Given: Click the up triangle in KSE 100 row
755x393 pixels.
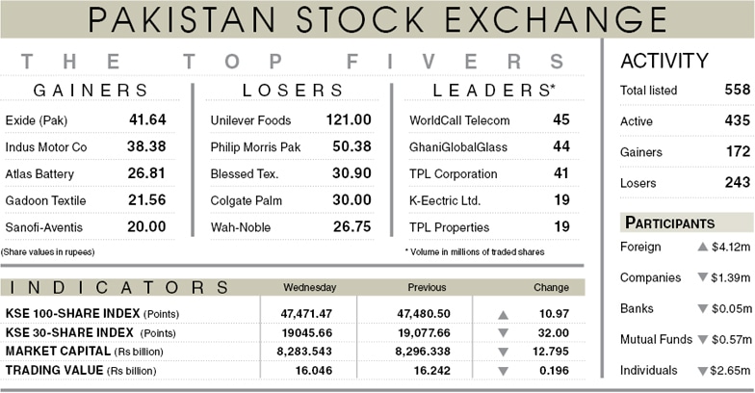Looking at the screenshot, I should [x=503, y=315].
